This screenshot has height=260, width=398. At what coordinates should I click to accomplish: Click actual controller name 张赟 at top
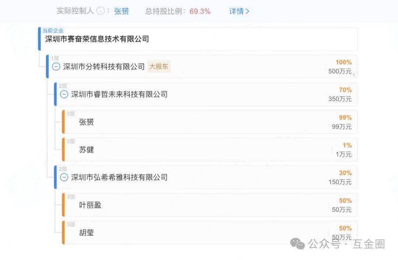[122, 11]
